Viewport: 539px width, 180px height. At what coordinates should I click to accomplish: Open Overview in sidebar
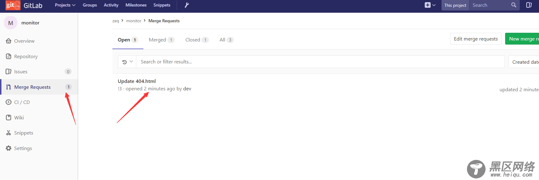24,41
